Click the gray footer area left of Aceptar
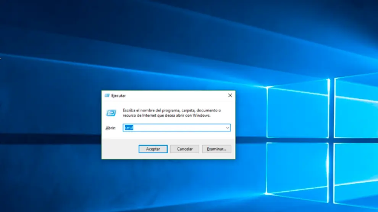Image resolution: width=378 pixels, height=212 pixels. pyautogui.click(x=119, y=149)
